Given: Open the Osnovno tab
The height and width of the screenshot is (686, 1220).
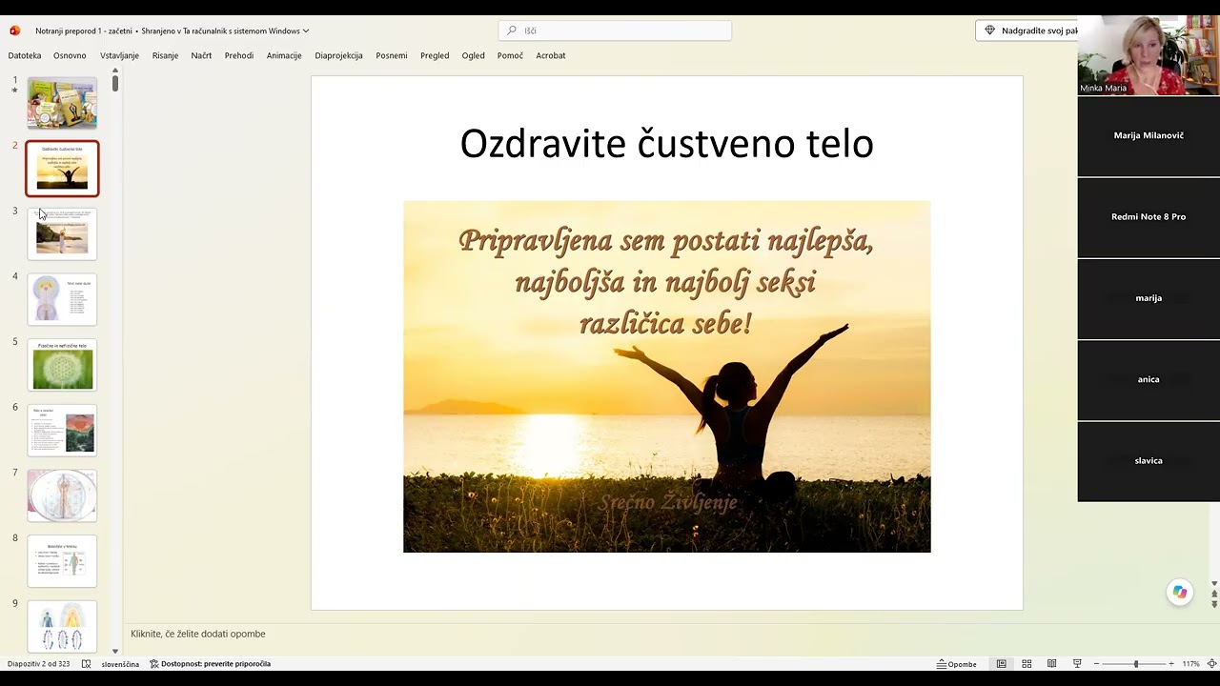Looking at the screenshot, I should [70, 55].
